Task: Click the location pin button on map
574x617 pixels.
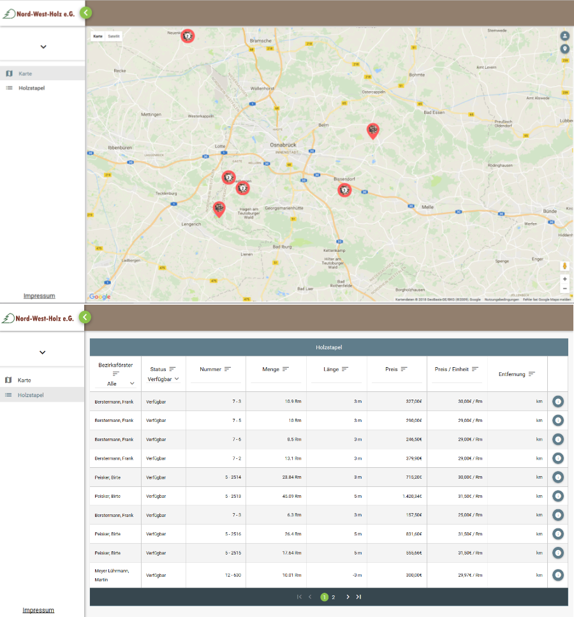Action: click(564, 49)
